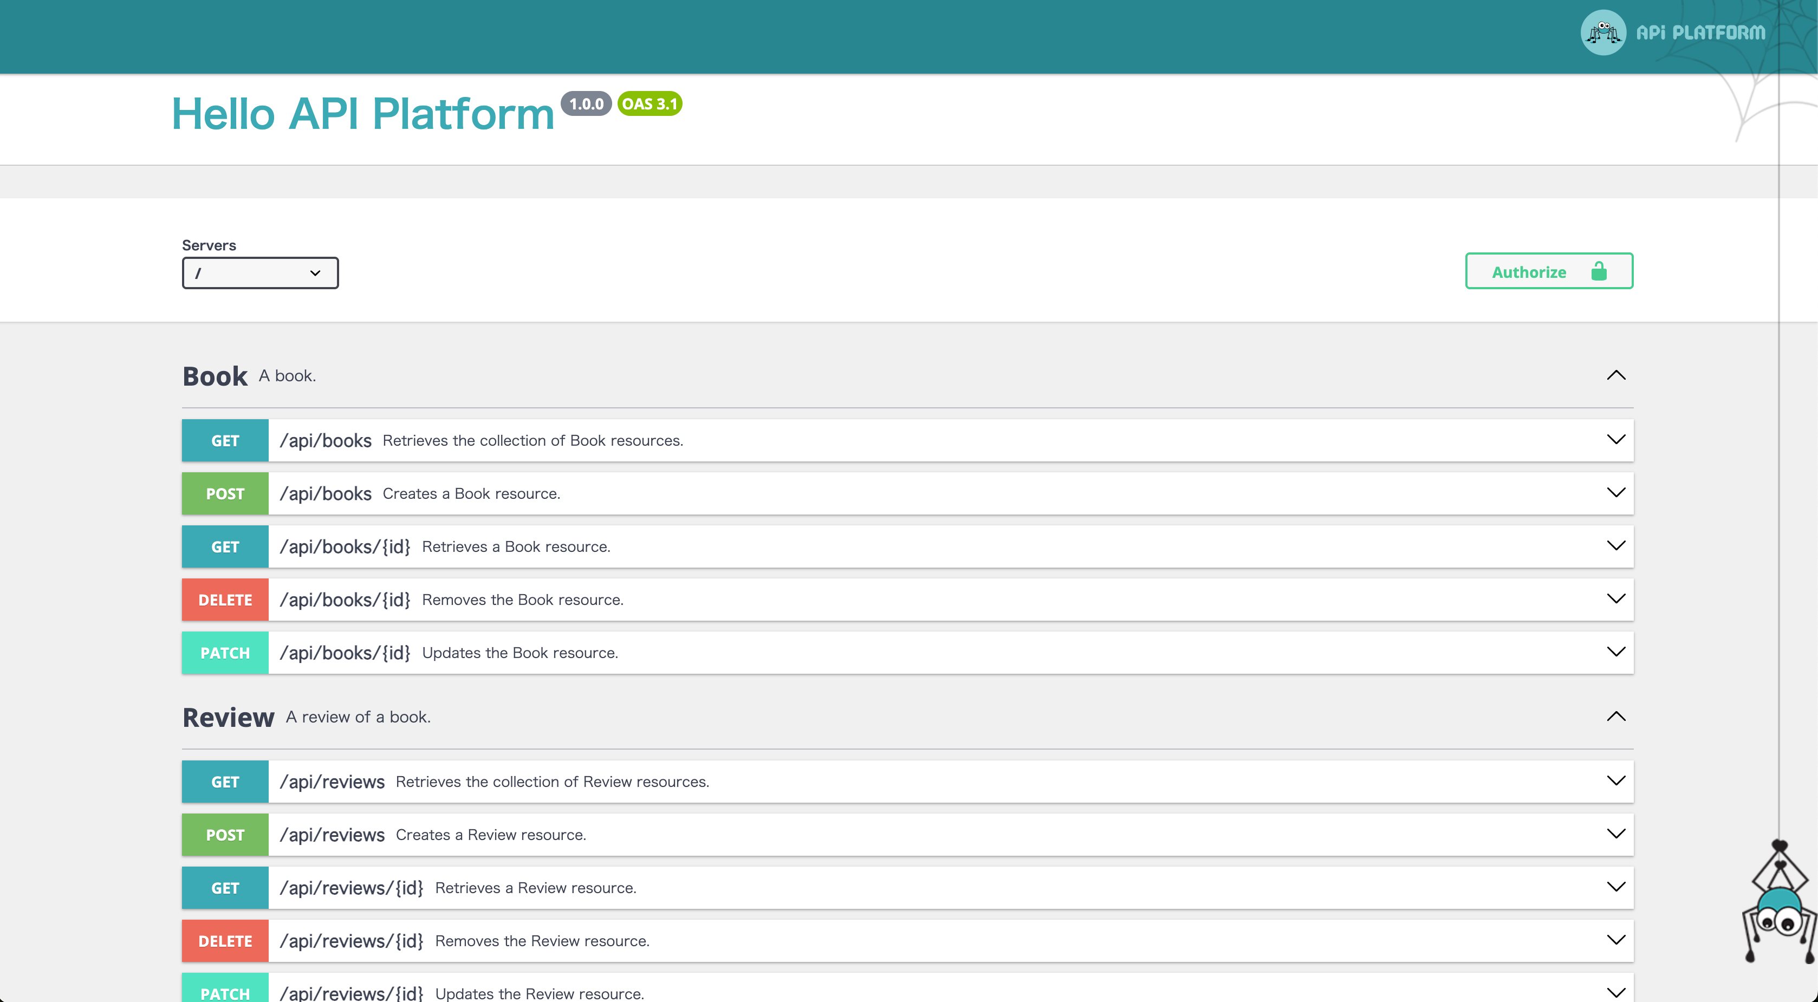Collapse the Review section chevron

[1615, 717]
